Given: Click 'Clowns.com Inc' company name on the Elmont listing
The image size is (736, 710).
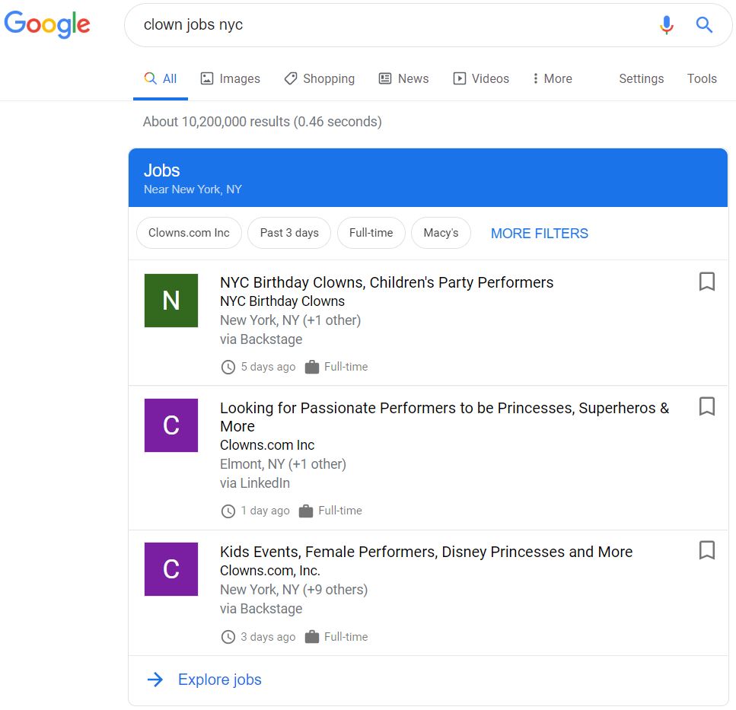Looking at the screenshot, I should coord(267,445).
